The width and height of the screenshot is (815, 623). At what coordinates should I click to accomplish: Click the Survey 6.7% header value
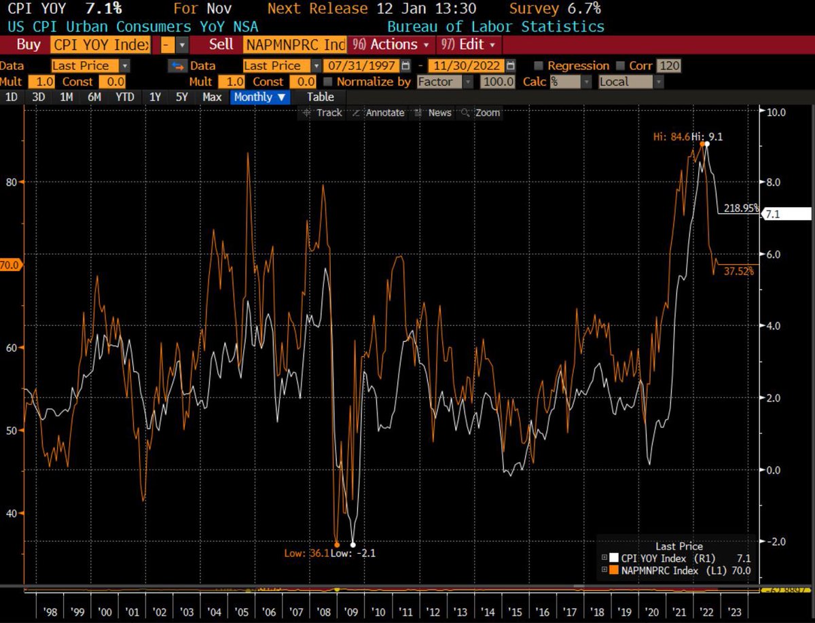(x=554, y=9)
